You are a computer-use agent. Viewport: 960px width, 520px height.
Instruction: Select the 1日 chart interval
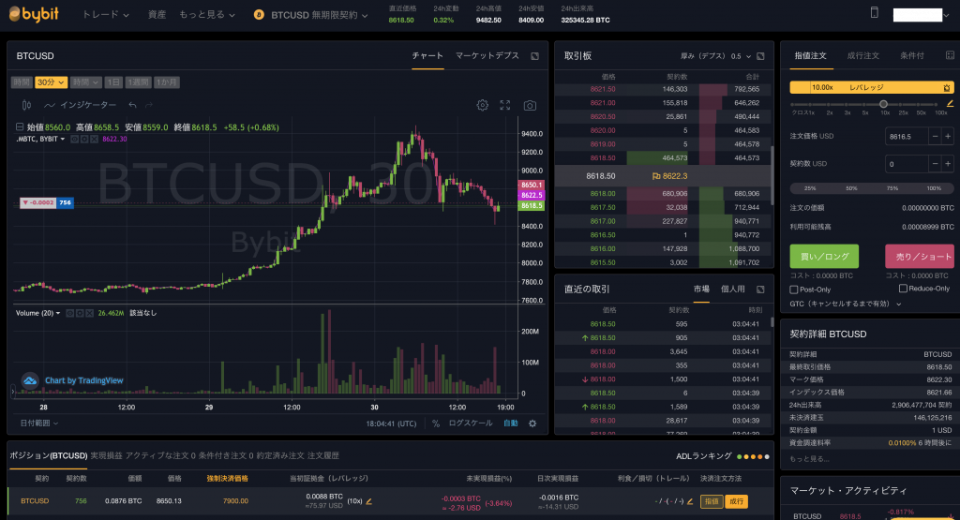pyautogui.click(x=113, y=82)
